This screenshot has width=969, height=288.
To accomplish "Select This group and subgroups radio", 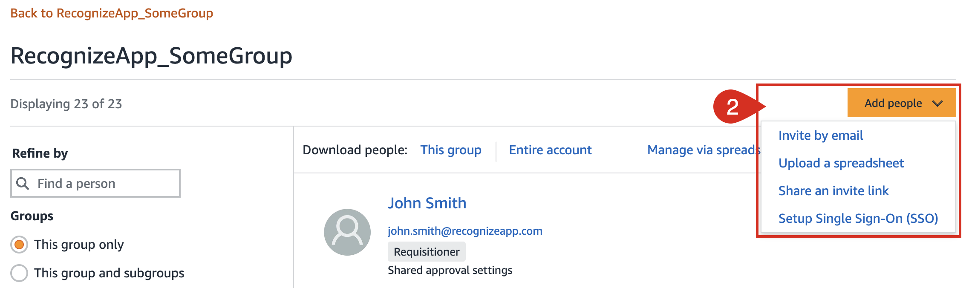I will pos(19,273).
